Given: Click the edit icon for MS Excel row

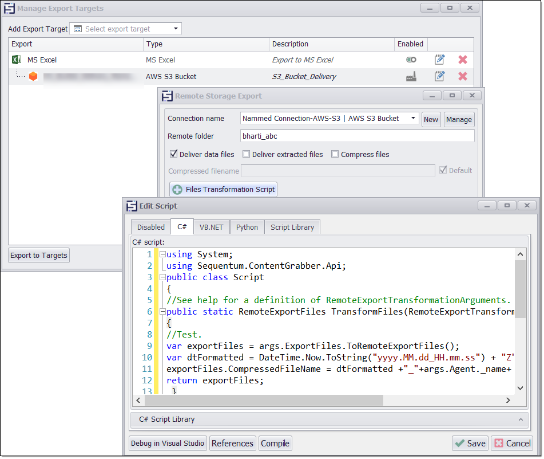Looking at the screenshot, I should click(x=439, y=60).
